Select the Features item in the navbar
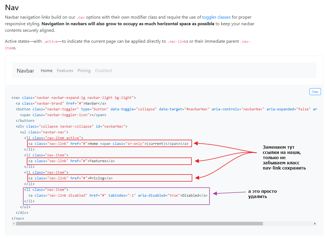This screenshot has width=327, height=238. tap(65, 71)
